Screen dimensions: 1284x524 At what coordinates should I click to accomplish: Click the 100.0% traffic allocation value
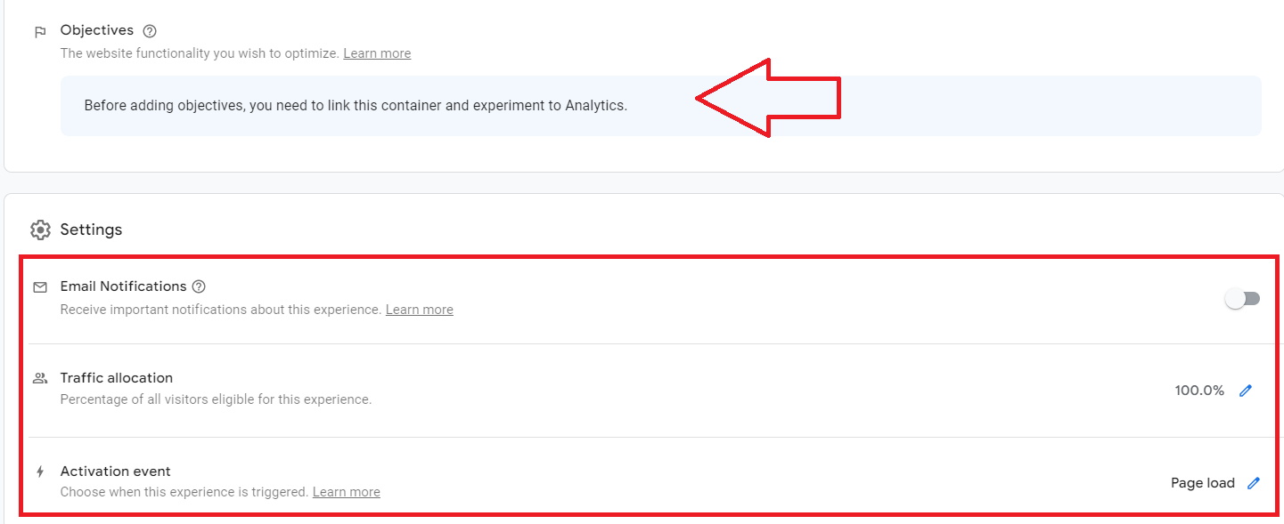[x=1199, y=391]
